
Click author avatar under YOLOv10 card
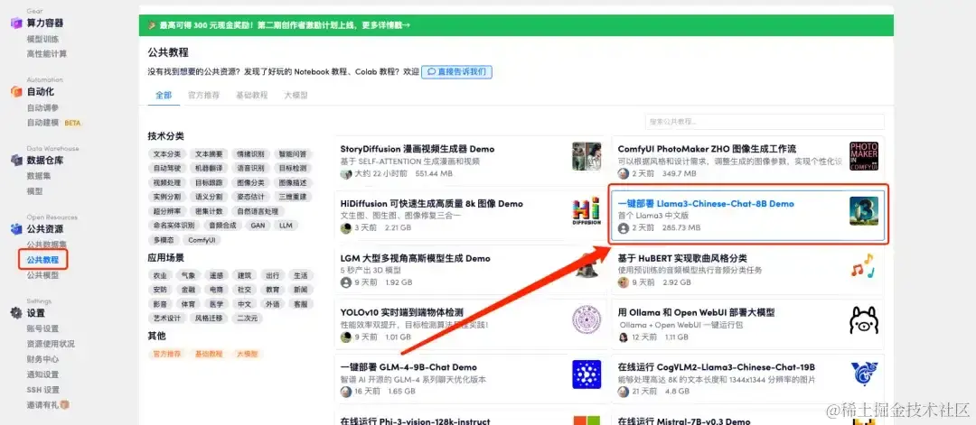pos(346,337)
